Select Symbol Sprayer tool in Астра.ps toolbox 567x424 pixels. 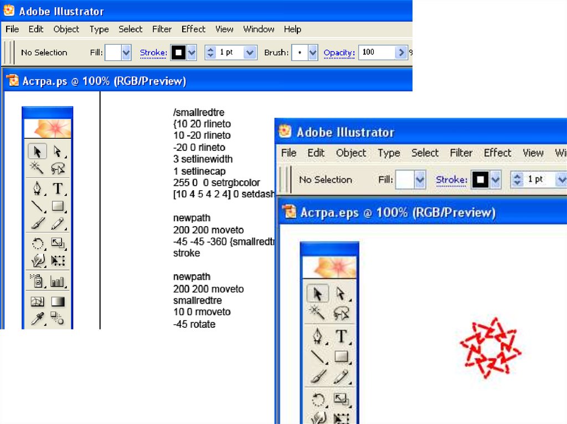[x=37, y=281]
